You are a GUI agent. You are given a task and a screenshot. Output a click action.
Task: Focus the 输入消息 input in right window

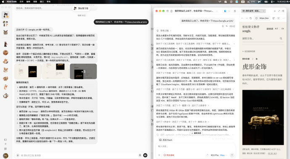point(195,146)
